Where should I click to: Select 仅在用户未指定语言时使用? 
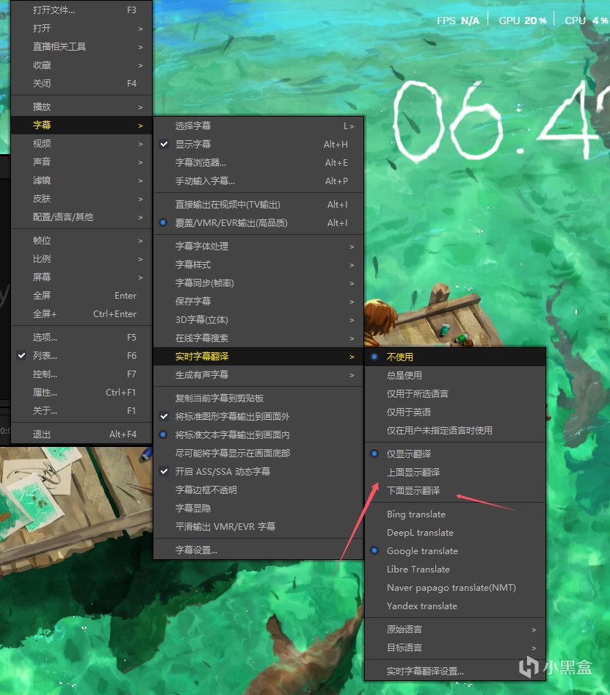pos(455,430)
